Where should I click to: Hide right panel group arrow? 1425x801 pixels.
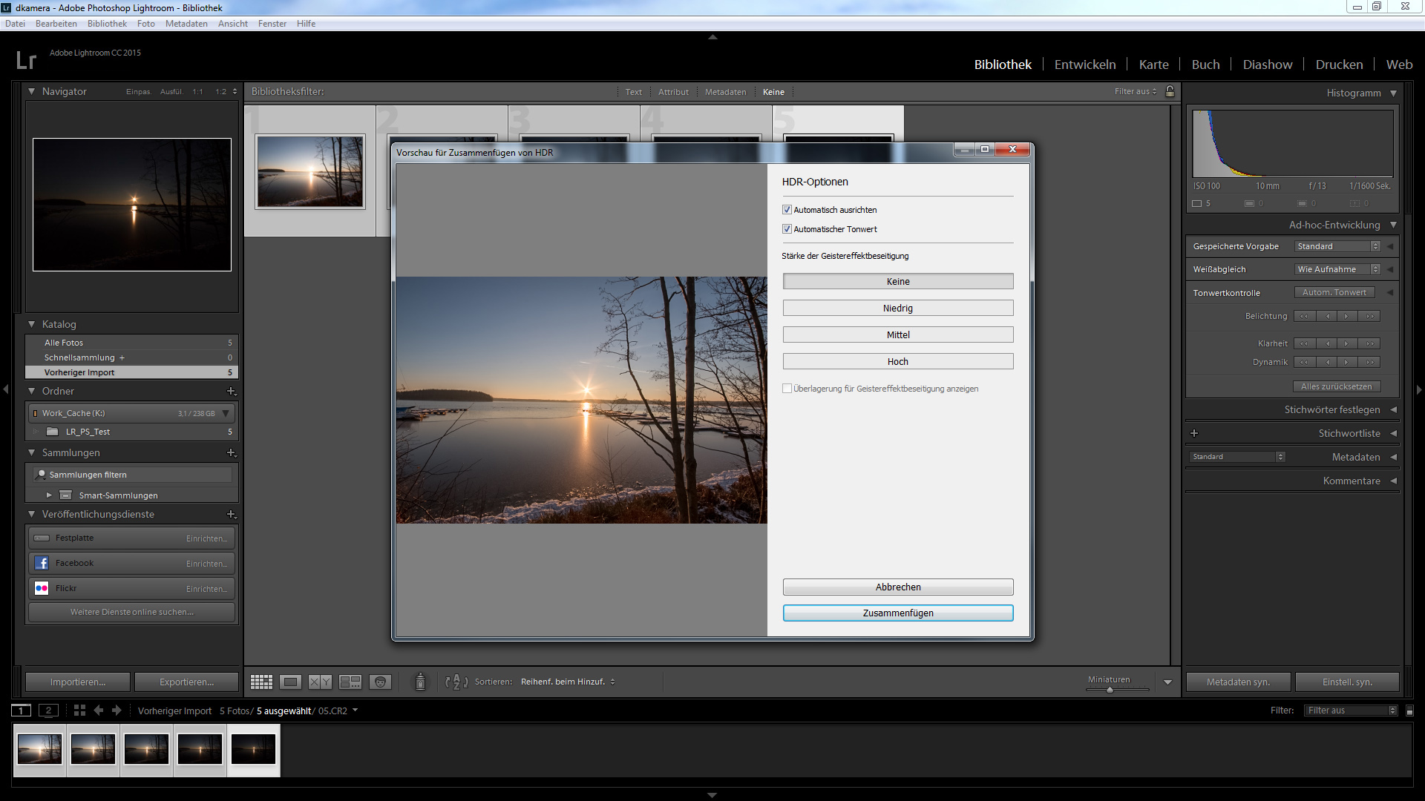(x=1419, y=389)
